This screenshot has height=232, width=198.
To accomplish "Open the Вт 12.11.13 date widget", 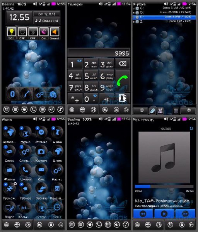I will point(47,14).
